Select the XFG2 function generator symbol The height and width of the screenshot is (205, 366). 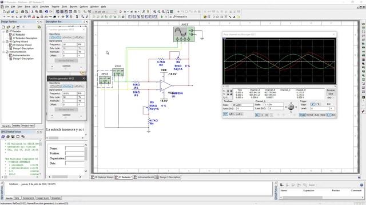pos(105,80)
